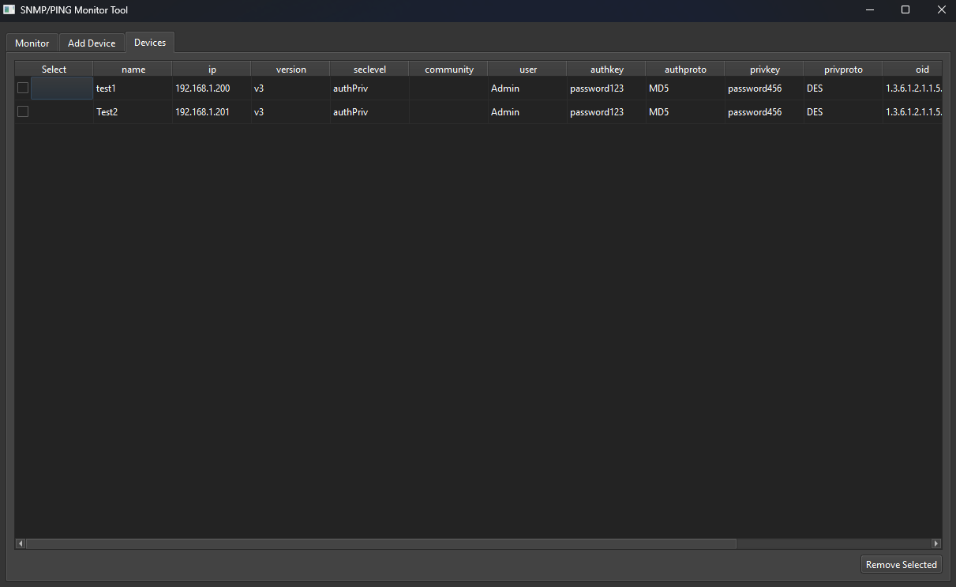Click the ip column header
Screen dimensions: 956x587
point(212,69)
